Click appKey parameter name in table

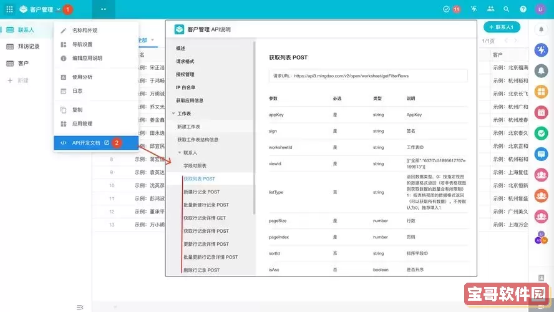[276, 115]
